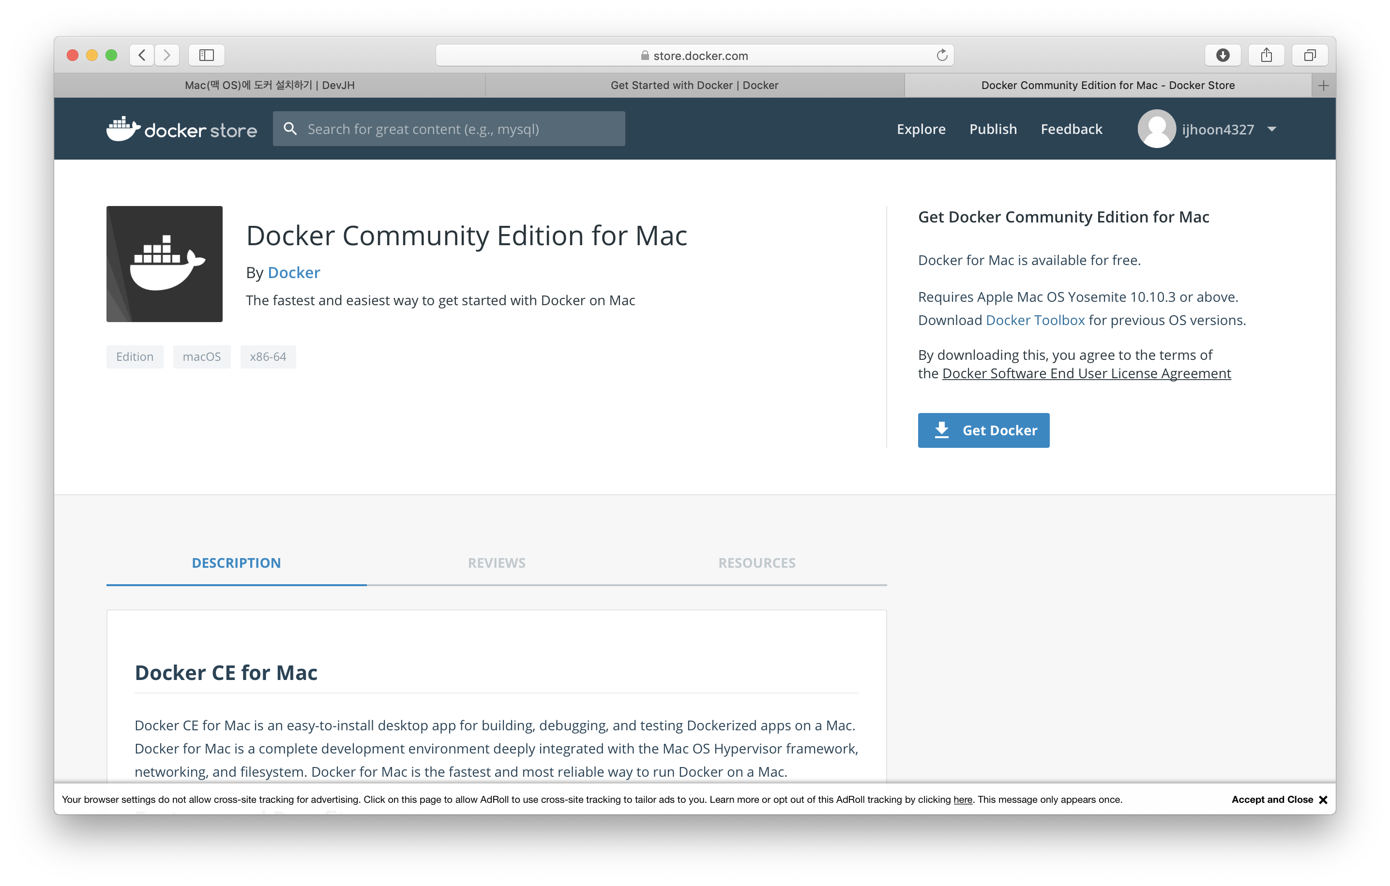Viewport: 1390px width, 886px height.
Task: Click 'Docker for Mac is available for free.'
Action: click(1029, 260)
